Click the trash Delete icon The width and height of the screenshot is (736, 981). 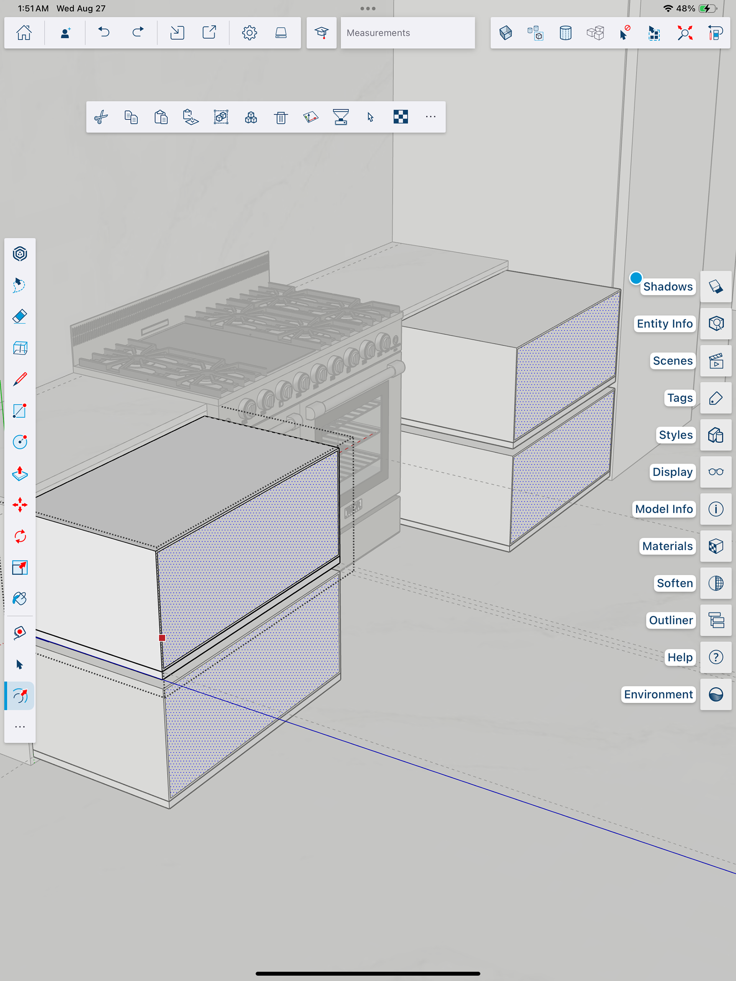(x=281, y=118)
